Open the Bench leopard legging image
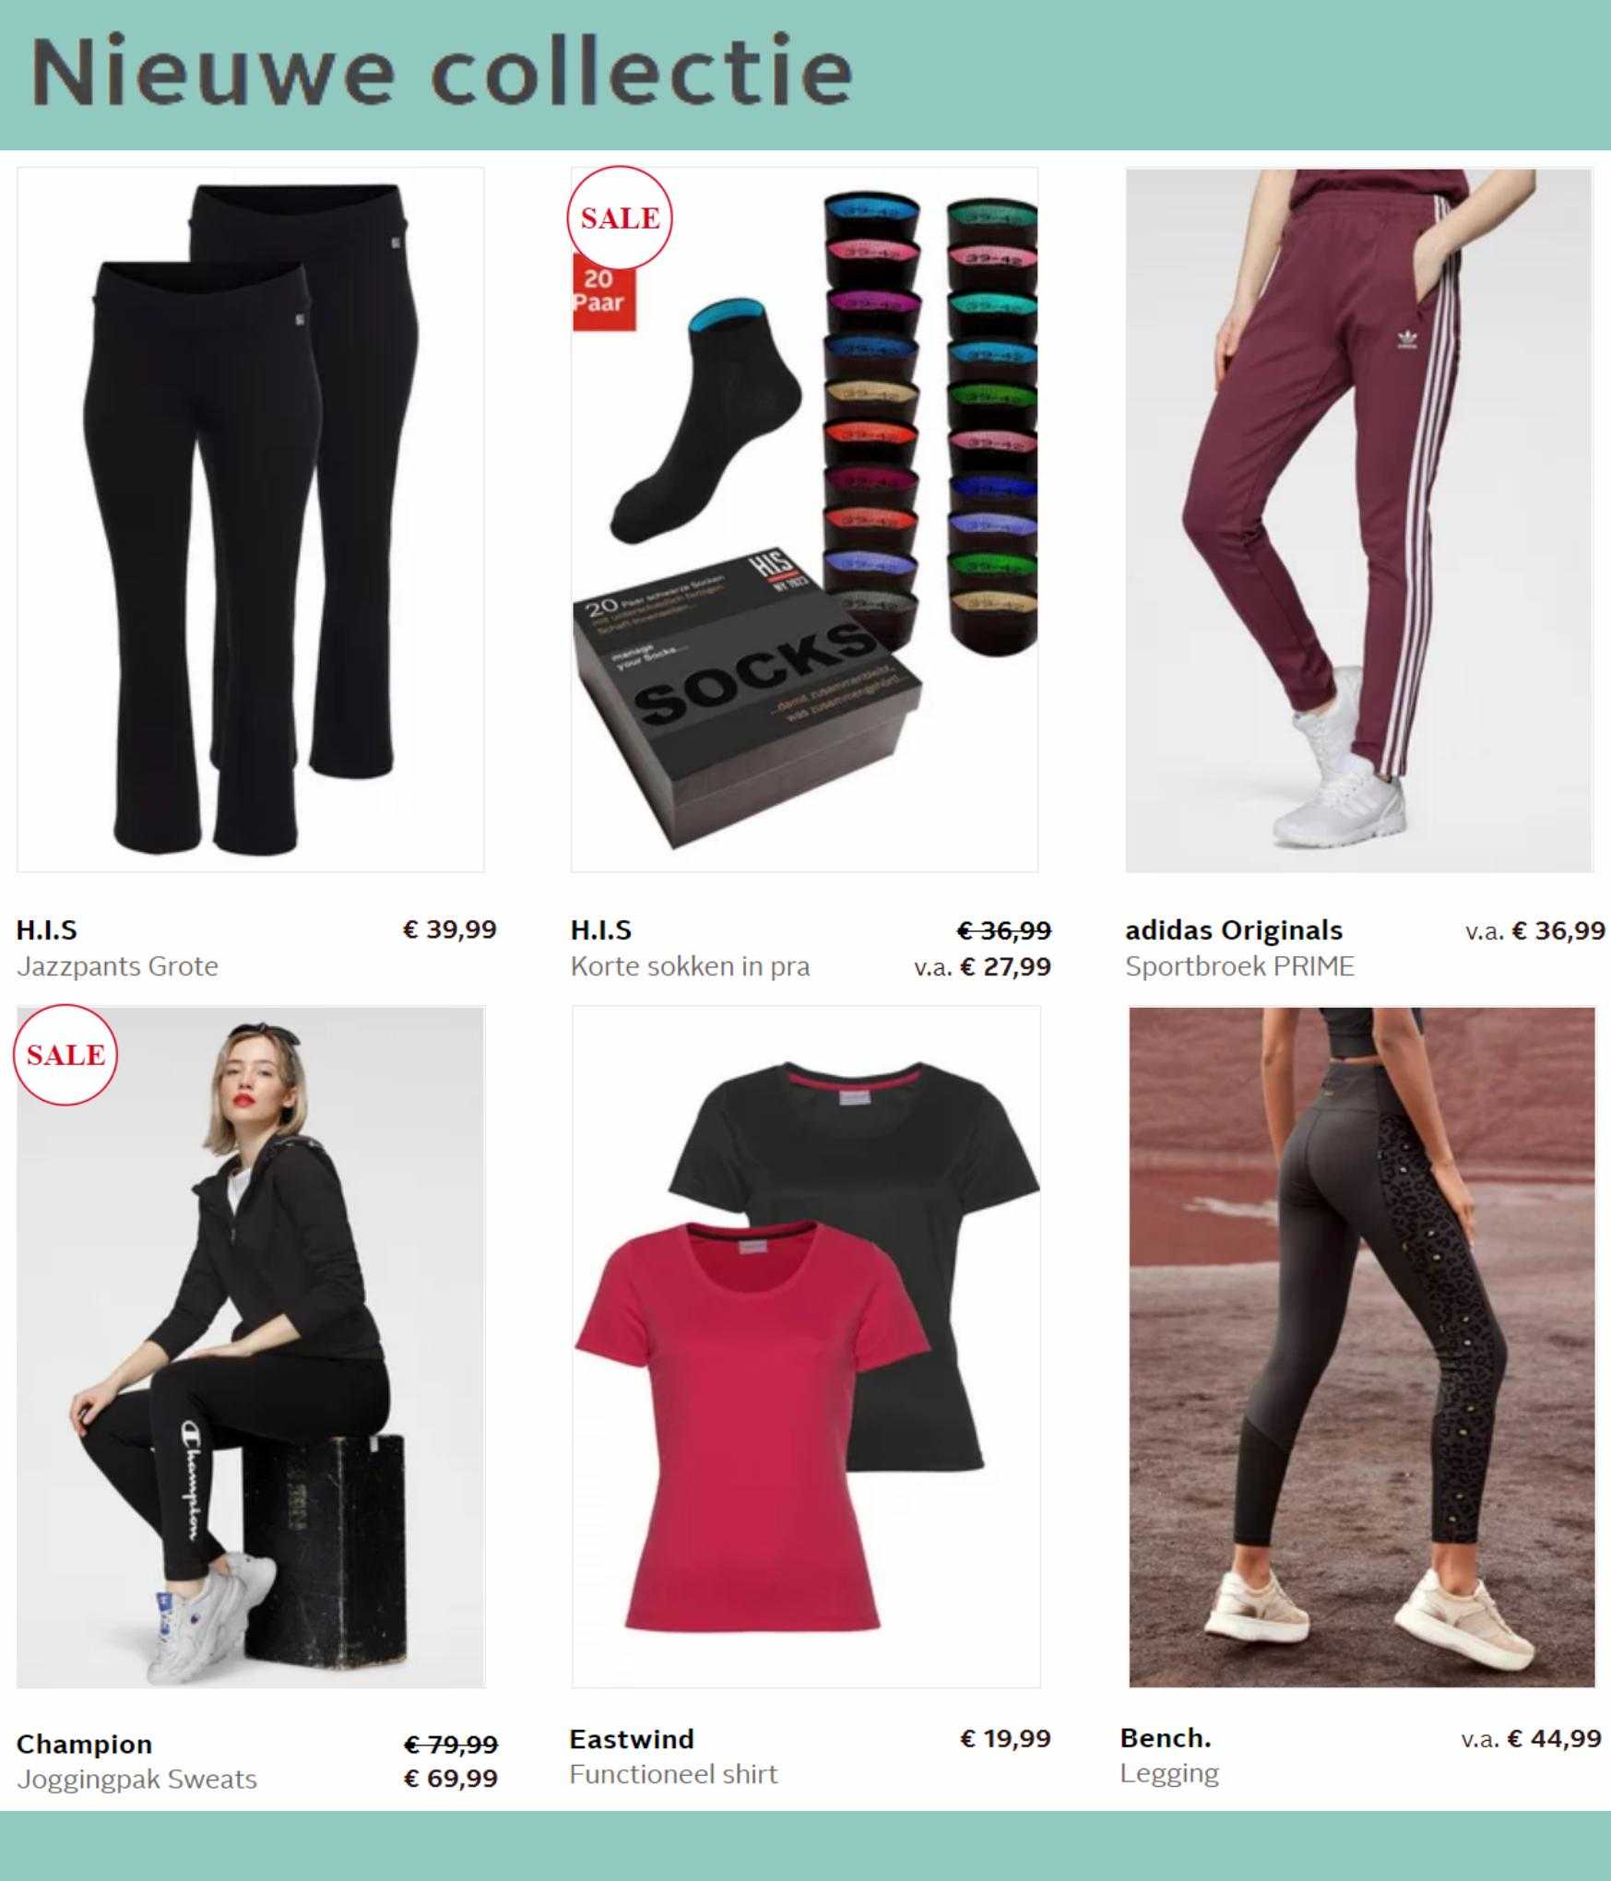The image size is (1611, 1881). pyautogui.click(x=1361, y=1347)
